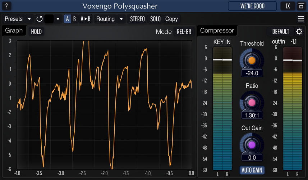
Task: Select the A preset slot
Action: tap(67, 19)
